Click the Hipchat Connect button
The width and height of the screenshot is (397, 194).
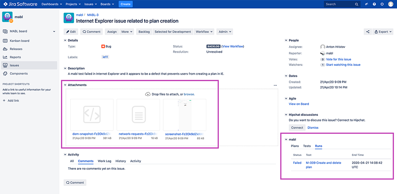[297, 128]
